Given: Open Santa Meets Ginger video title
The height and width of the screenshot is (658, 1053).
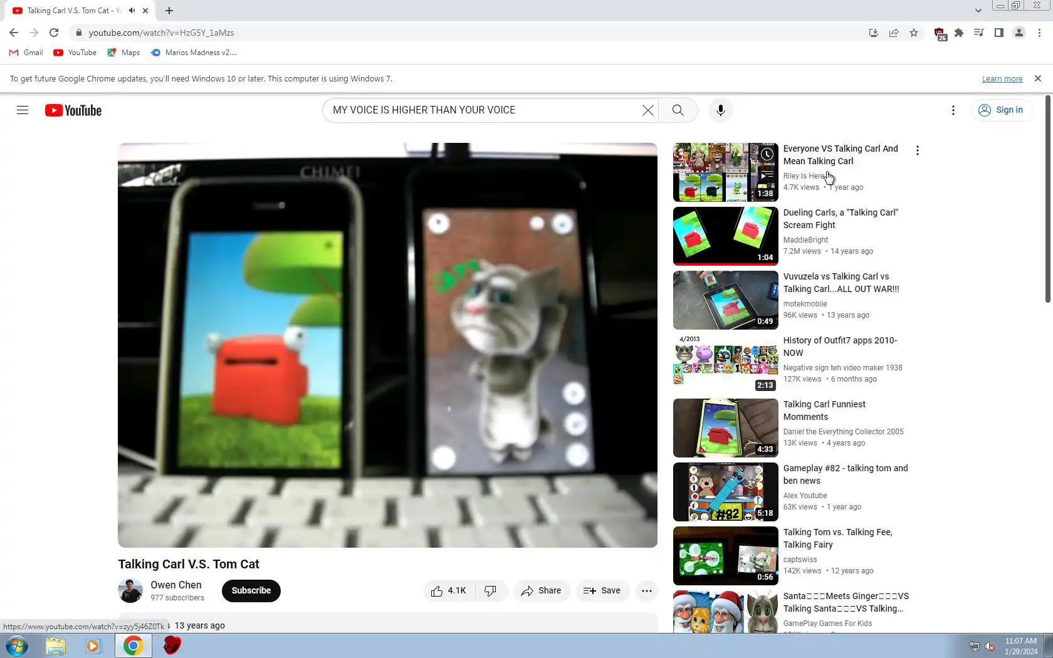Looking at the screenshot, I should (846, 602).
